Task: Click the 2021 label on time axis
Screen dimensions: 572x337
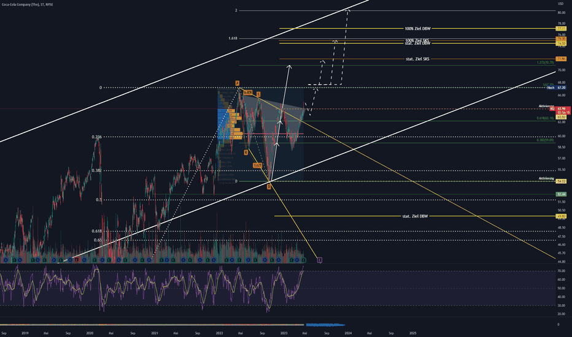Action: tap(154, 333)
